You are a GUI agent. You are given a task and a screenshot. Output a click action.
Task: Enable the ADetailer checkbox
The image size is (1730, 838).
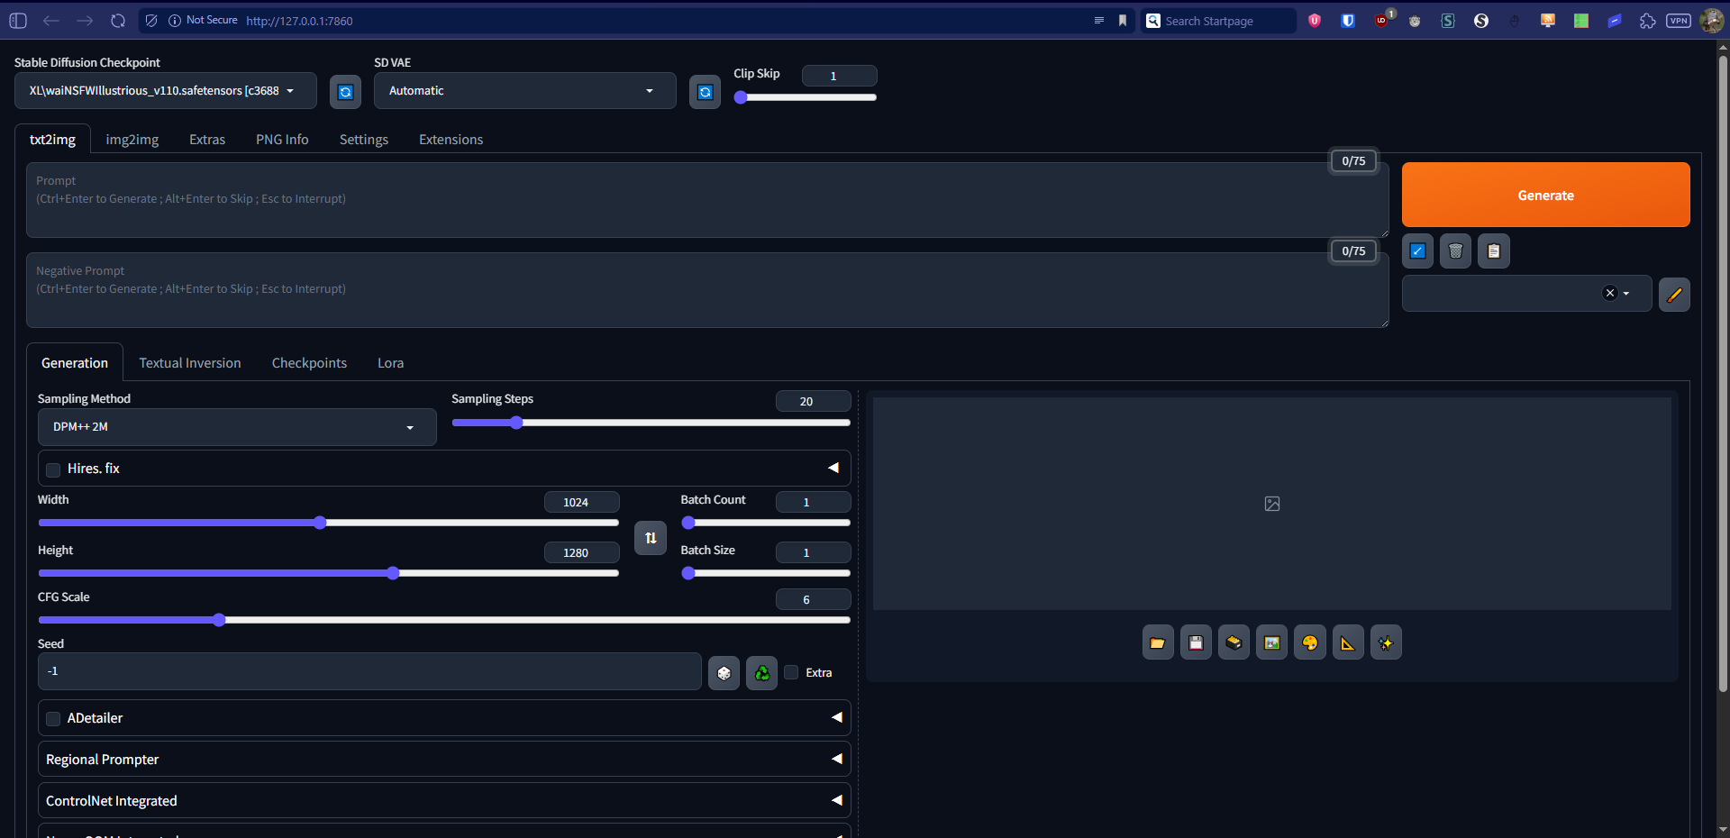coord(53,719)
